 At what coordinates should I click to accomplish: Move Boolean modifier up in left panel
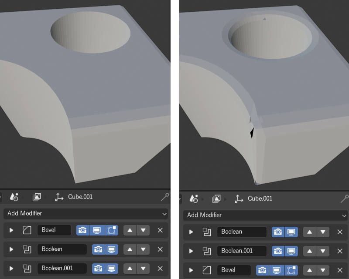pyautogui.click(x=130, y=249)
